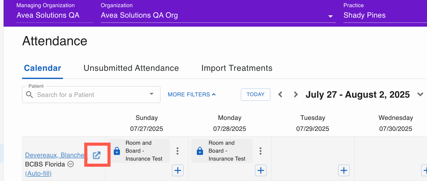Click the minus circle beside BCBS Florida
Viewport: 427px width, 181px height.
pyautogui.click(x=71, y=164)
